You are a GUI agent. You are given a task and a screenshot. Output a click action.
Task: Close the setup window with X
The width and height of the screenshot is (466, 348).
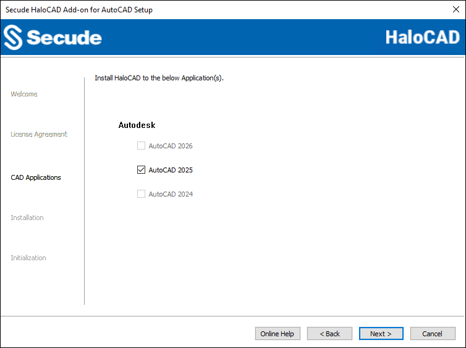[456, 9]
